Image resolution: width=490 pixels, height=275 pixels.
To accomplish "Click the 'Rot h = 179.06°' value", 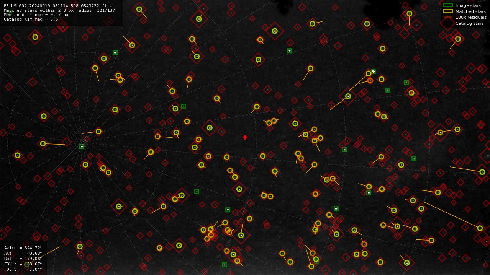I will [23, 259].
